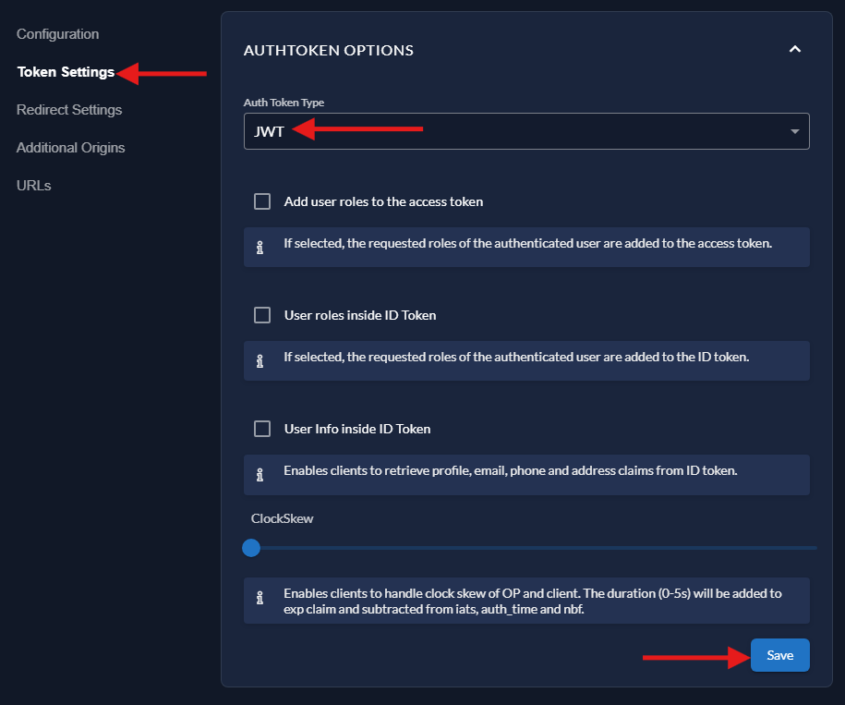
Task: Tick the 'User roles inside ID Token' checkbox
Action: coord(262,315)
